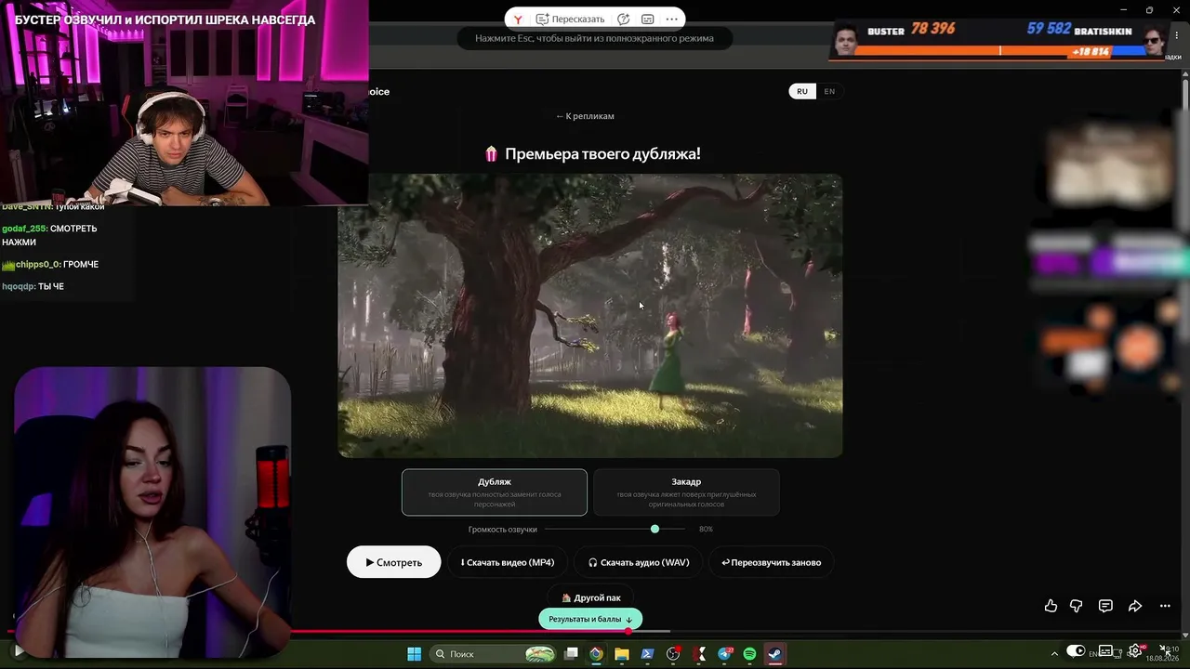
Task: Open Chrome from the taskbar
Action: click(x=596, y=654)
